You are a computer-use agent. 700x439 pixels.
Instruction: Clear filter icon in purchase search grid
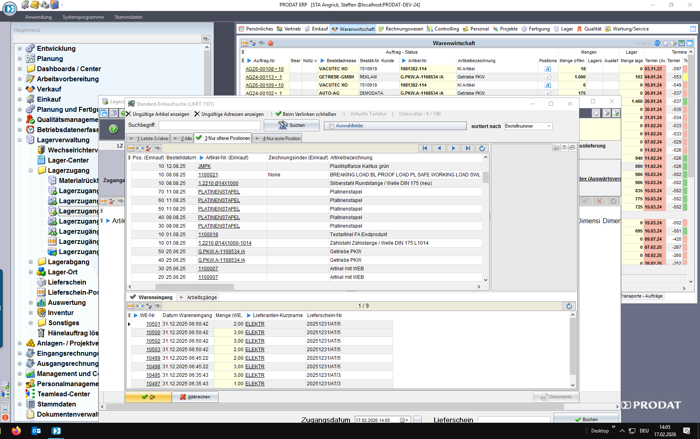tap(149, 148)
